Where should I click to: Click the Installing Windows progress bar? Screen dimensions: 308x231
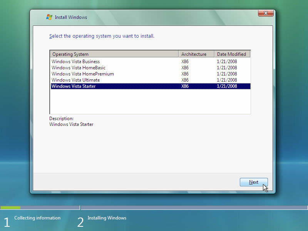(x=194, y=208)
